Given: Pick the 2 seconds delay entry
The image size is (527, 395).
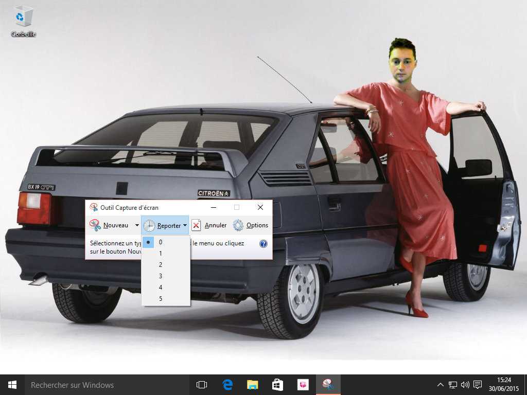Looking at the screenshot, I should pyautogui.click(x=161, y=264).
